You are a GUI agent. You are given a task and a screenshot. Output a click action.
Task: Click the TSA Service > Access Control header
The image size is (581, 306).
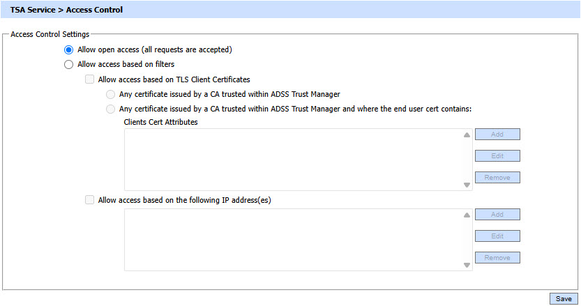pyautogui.click(x=66, y=10)
